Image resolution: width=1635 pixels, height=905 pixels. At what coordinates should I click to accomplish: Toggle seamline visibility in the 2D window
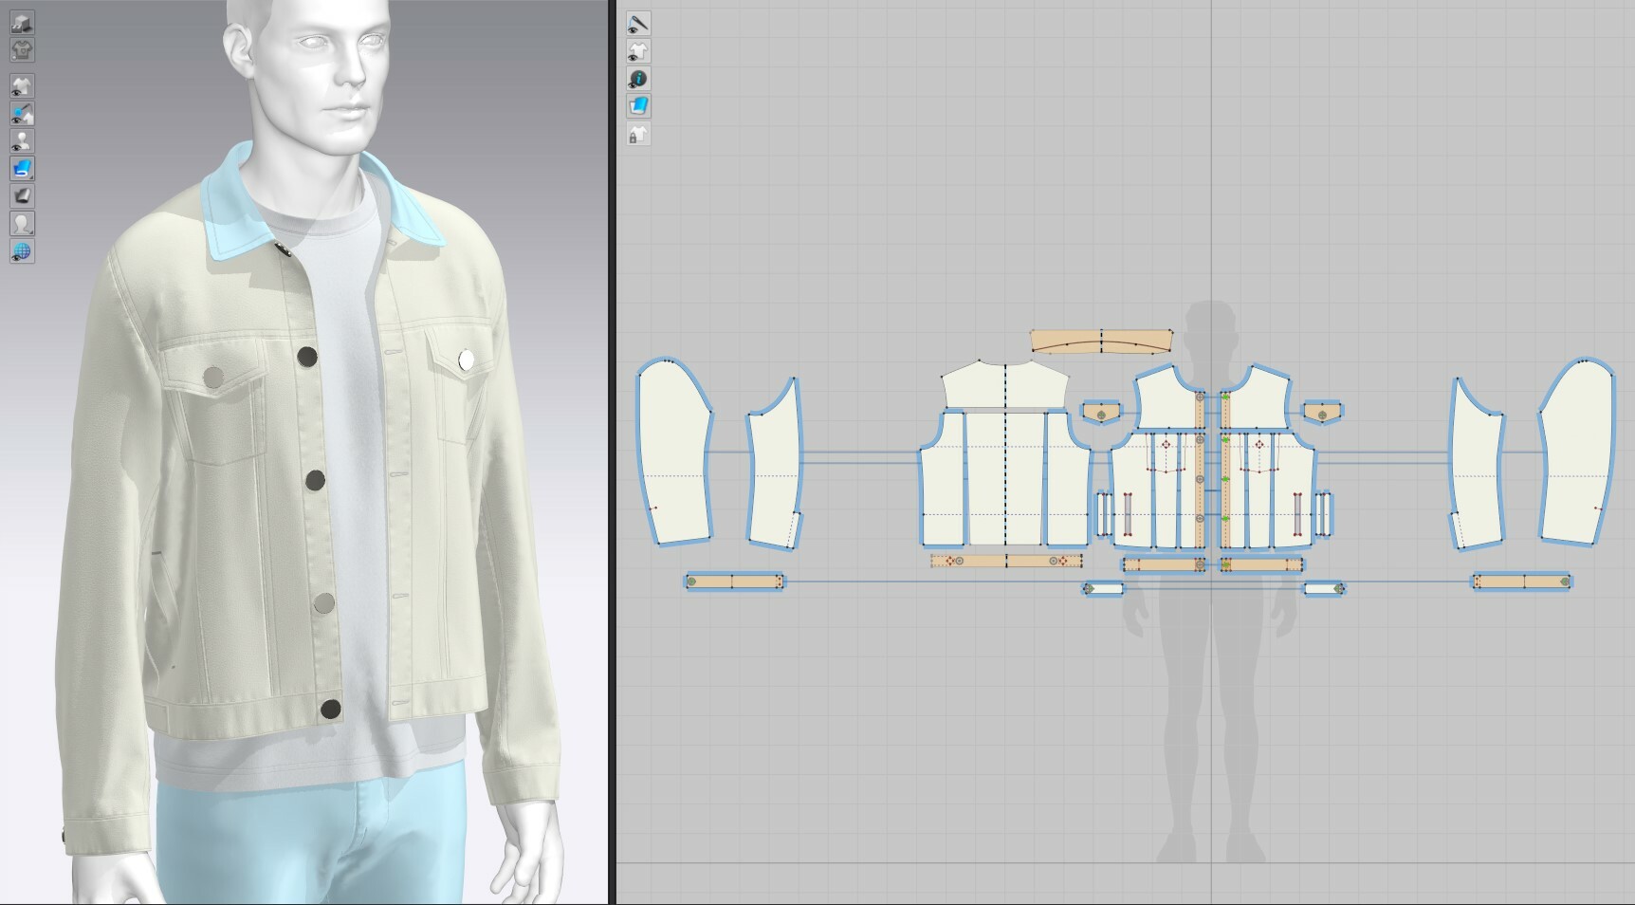point(637,22)
